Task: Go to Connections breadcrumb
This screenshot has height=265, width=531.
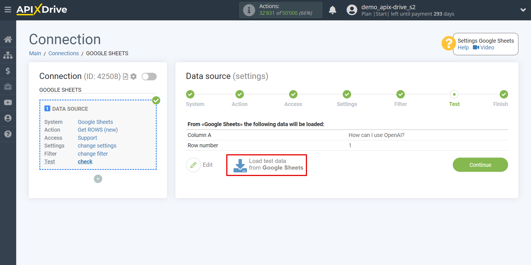Action: pos(64,53)
